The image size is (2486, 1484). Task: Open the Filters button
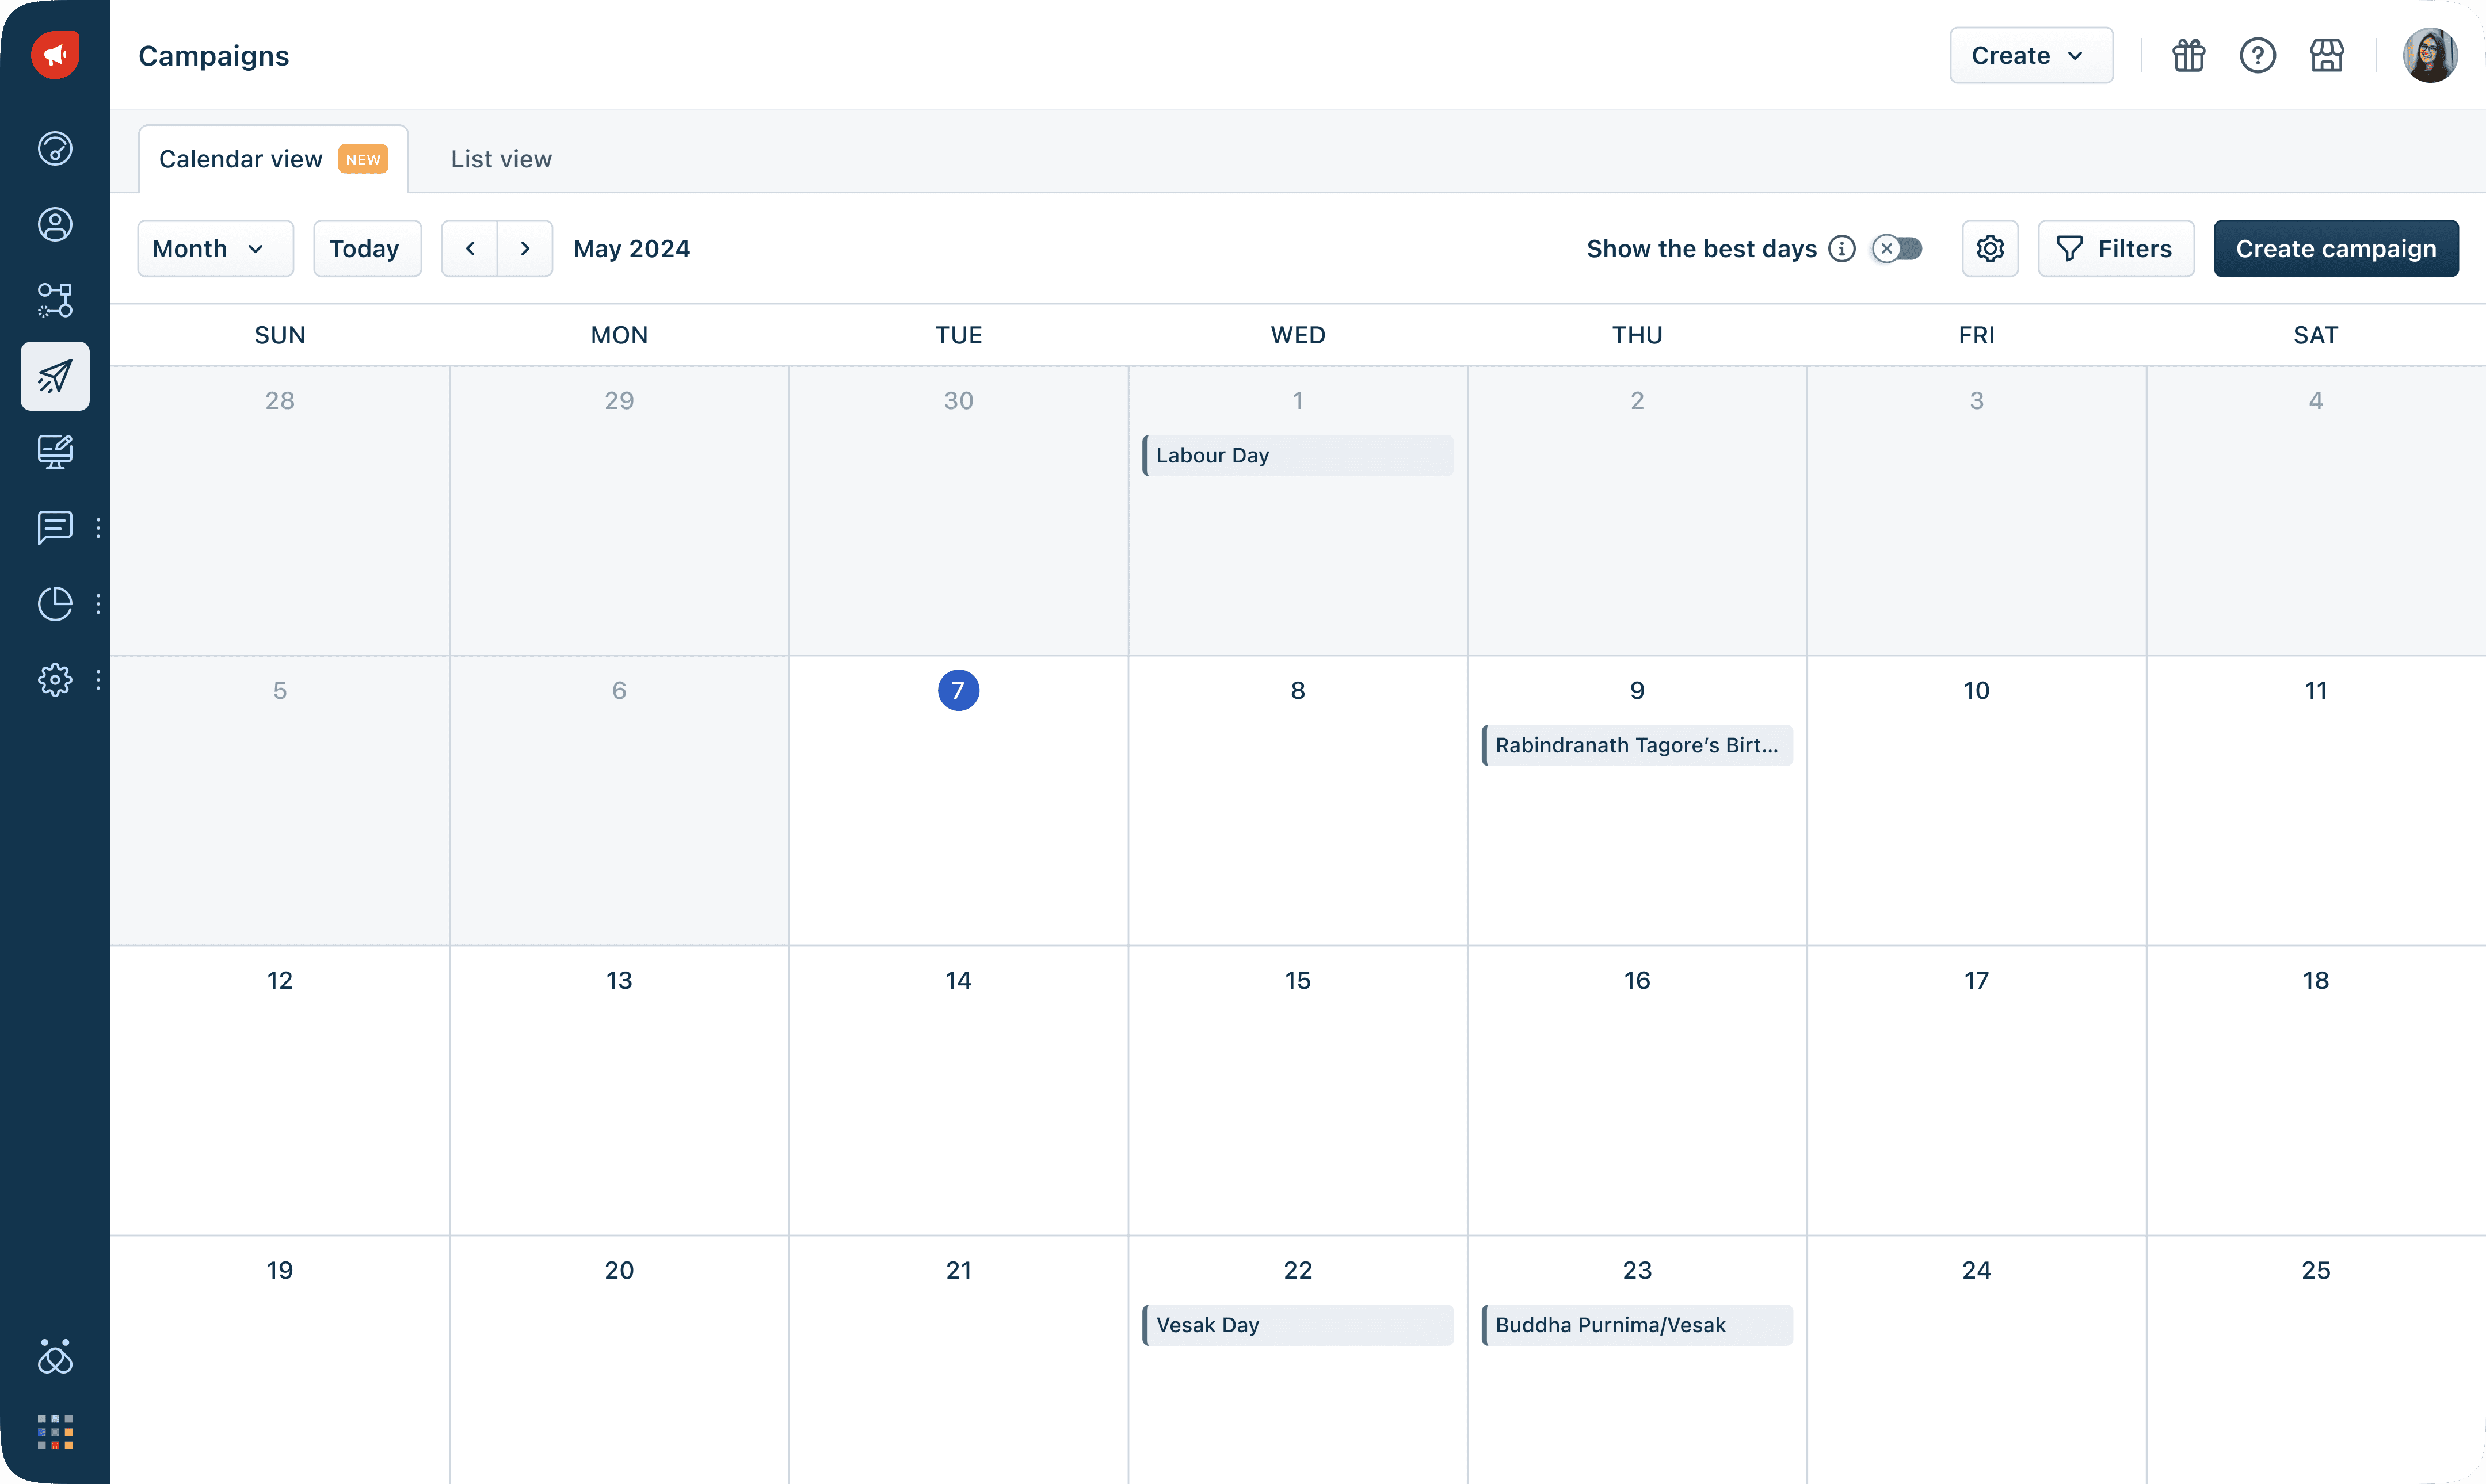[x=2115, y=248]
